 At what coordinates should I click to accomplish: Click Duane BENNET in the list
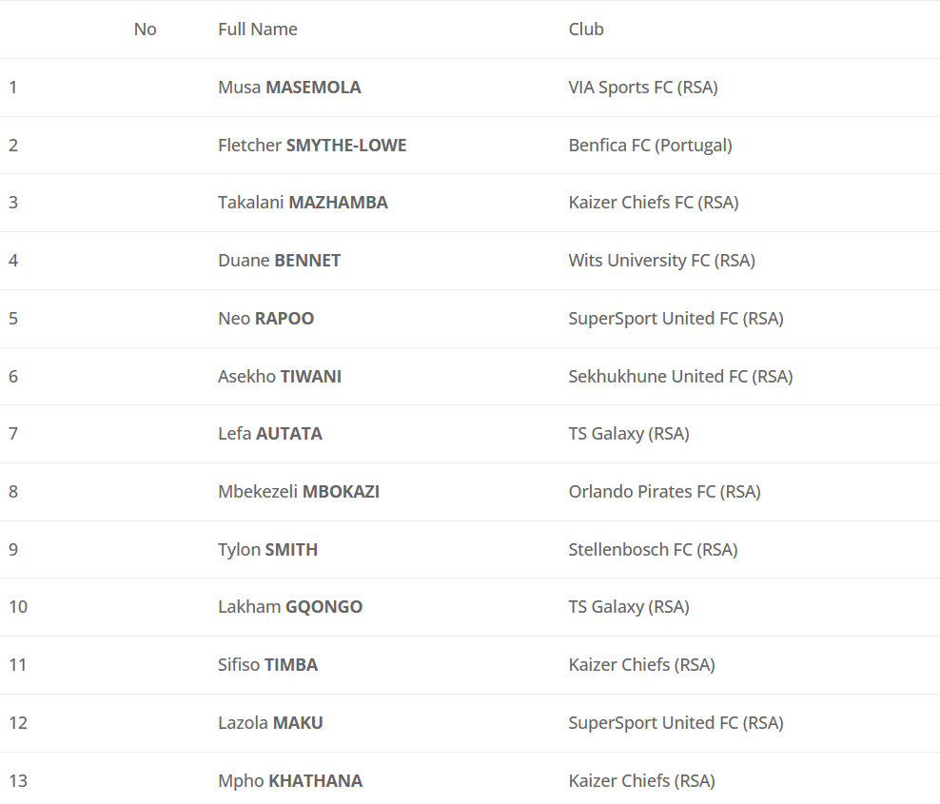coord(279,261)
